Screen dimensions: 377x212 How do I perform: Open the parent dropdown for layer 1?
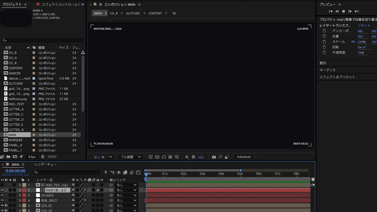(x=127, y=185)
